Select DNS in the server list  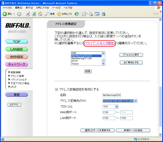point(86,53)
